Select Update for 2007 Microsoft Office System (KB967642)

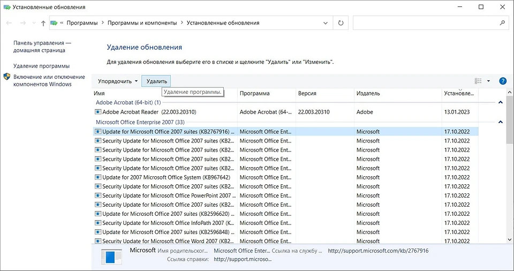tap(165, 177)
